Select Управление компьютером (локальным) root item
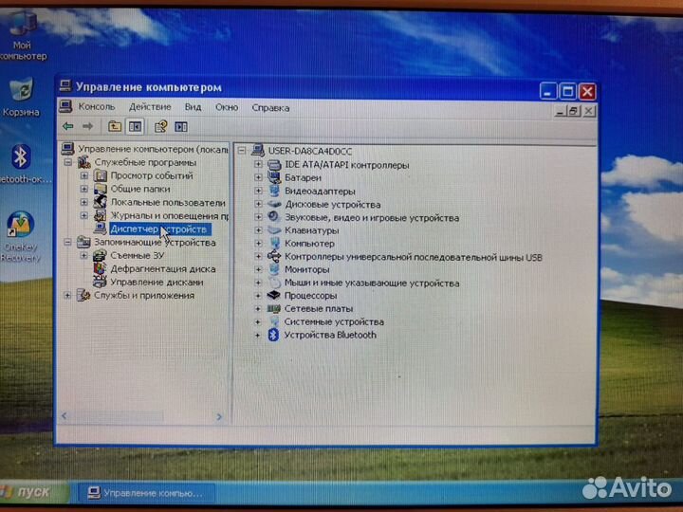The image size is (683, 512). (x=153, y=149)
